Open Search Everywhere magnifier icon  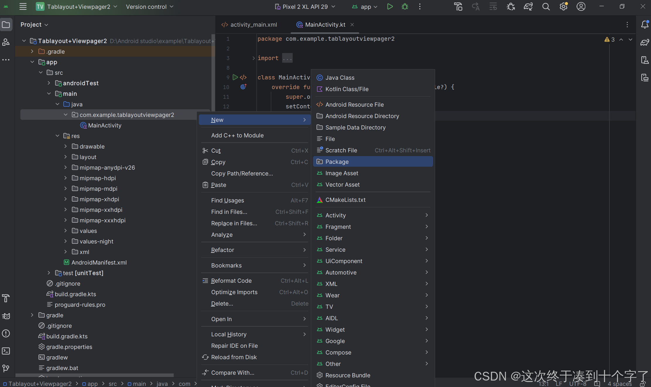pos(546,6)
